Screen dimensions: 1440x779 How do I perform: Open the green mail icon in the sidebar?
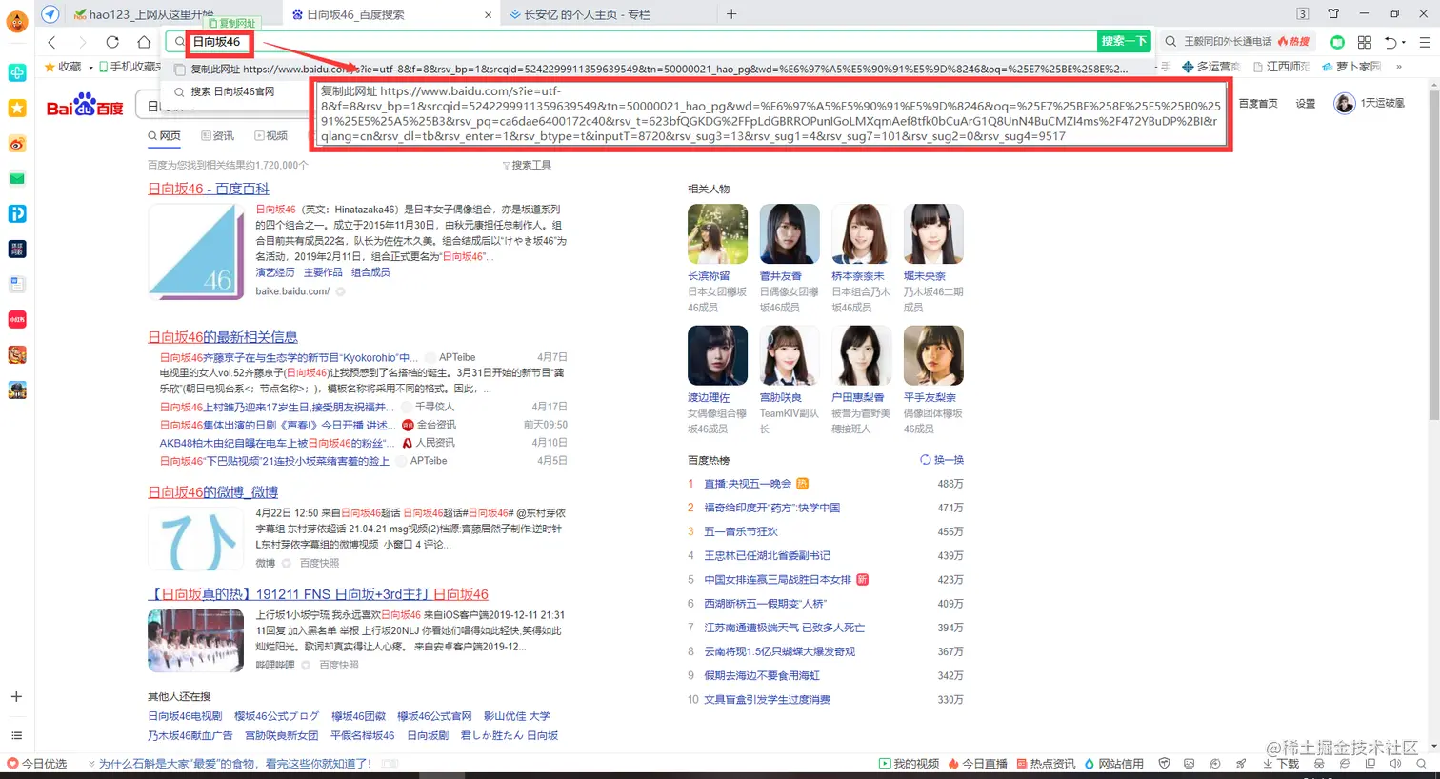click(17, 178)
